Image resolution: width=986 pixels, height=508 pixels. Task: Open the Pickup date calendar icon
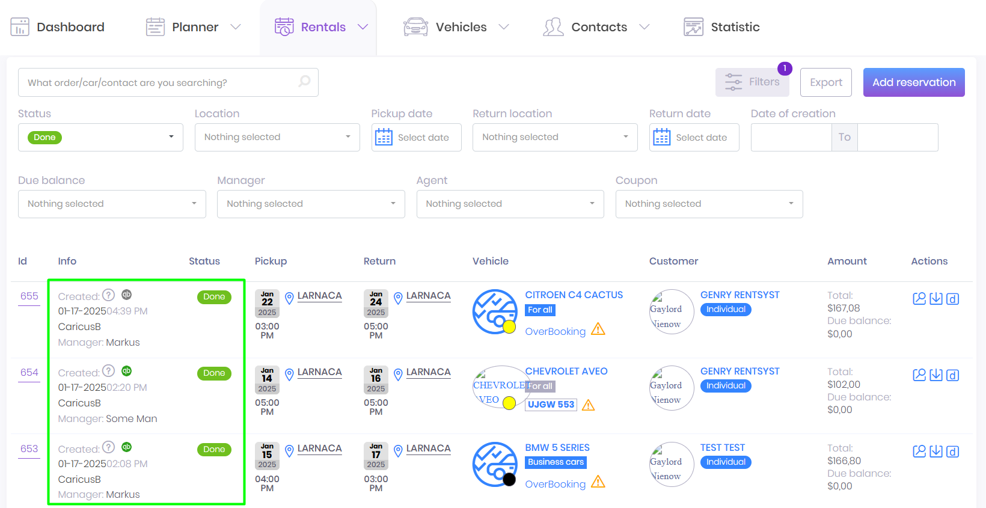(x=384, y=137)
